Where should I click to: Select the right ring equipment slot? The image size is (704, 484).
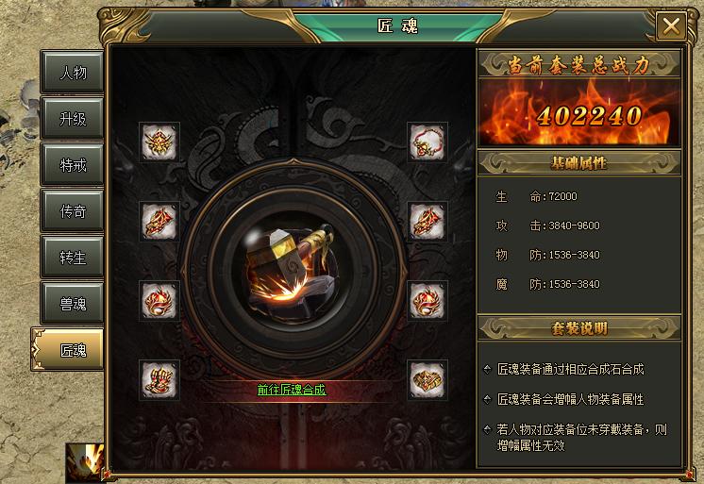click(427, 300)
